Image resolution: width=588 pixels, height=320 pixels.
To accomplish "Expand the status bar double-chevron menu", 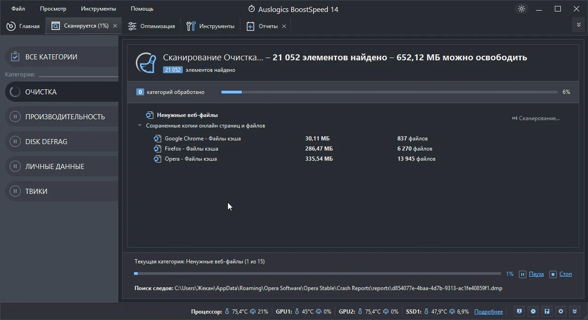I will tap(575, 311).
